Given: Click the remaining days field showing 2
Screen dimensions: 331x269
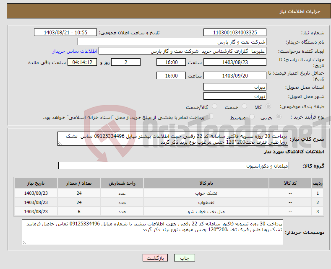Looking at the screenshot, I should coord(126,62).
